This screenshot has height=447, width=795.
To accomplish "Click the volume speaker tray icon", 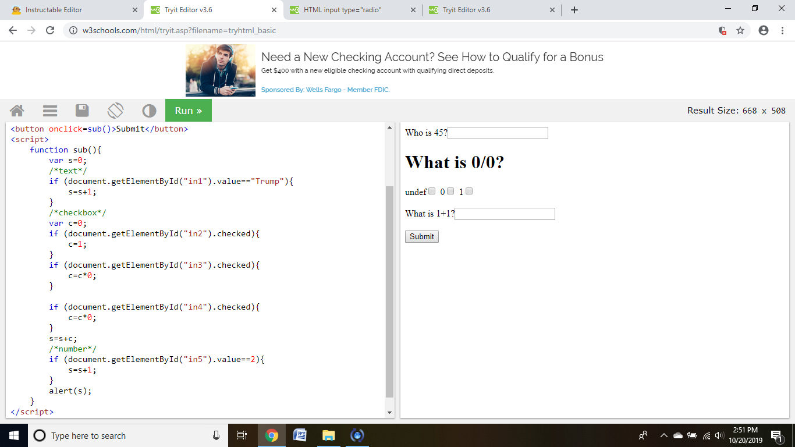I will click(x=719, y=435).
